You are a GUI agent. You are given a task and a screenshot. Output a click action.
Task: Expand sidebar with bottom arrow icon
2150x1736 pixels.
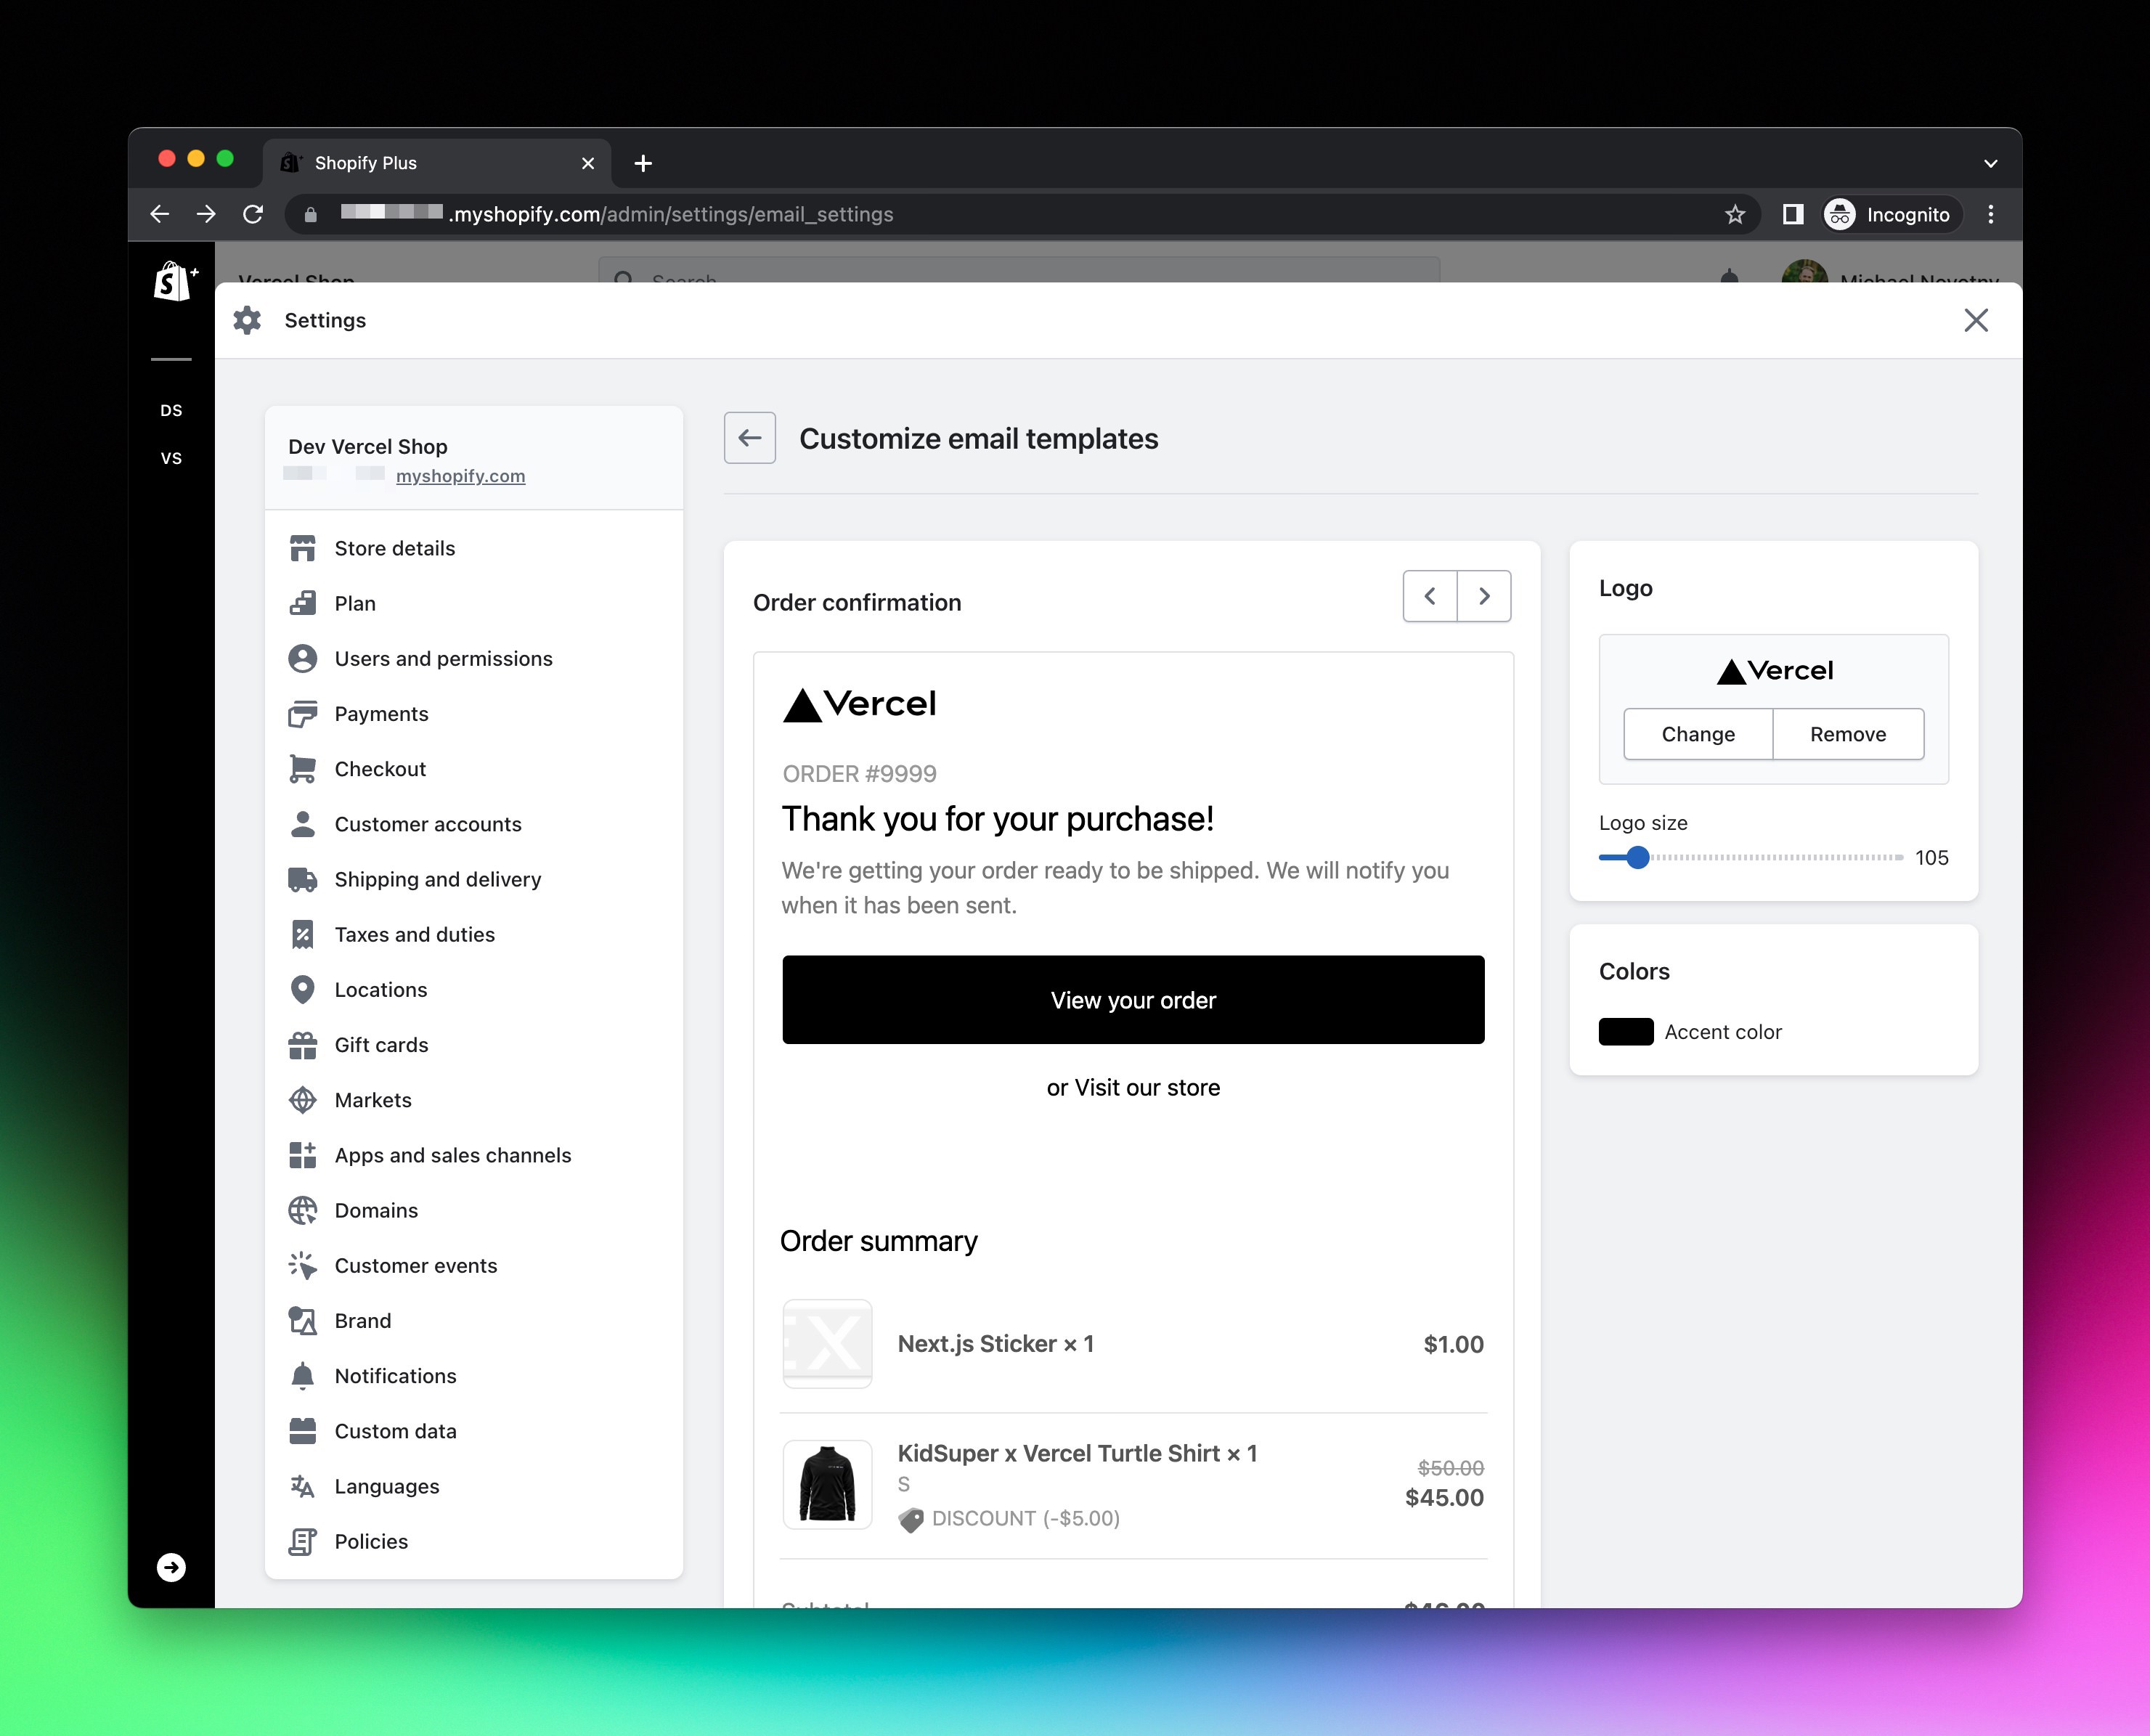pos(171,1567)
